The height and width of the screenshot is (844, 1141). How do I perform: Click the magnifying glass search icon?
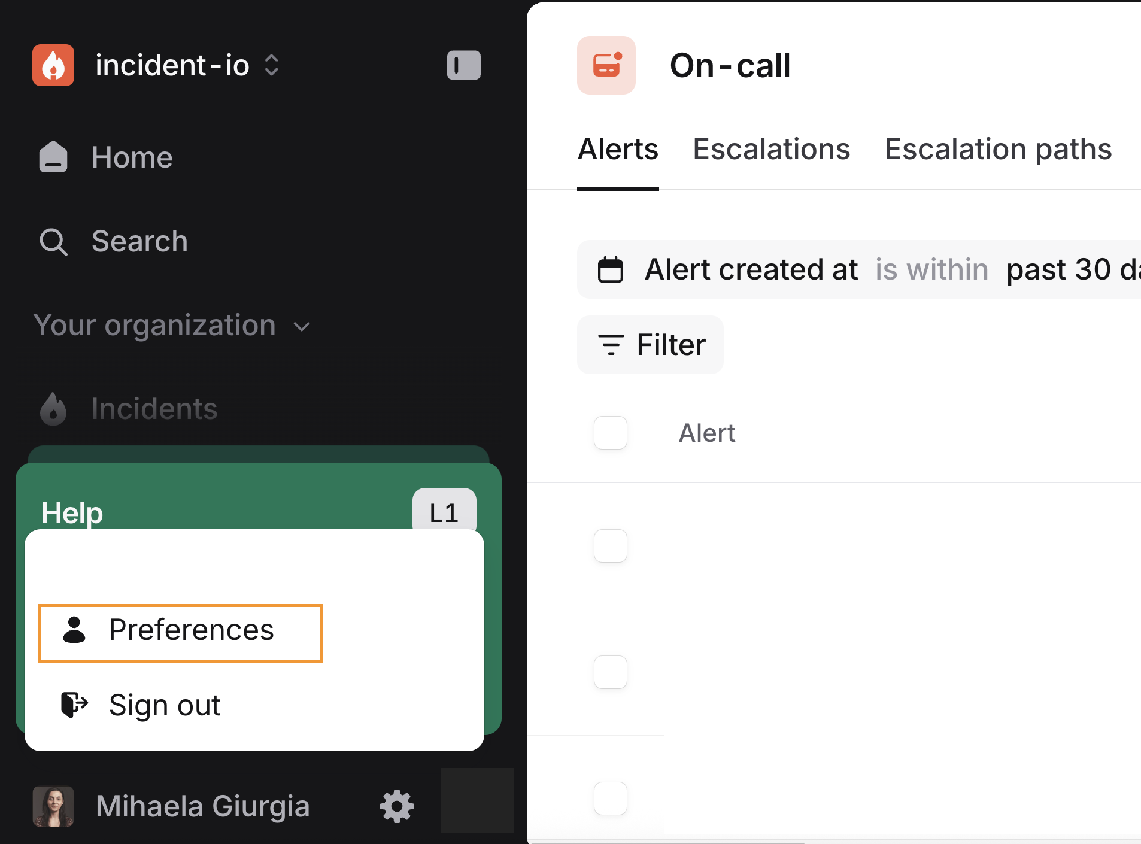click(x=53, y=242)
